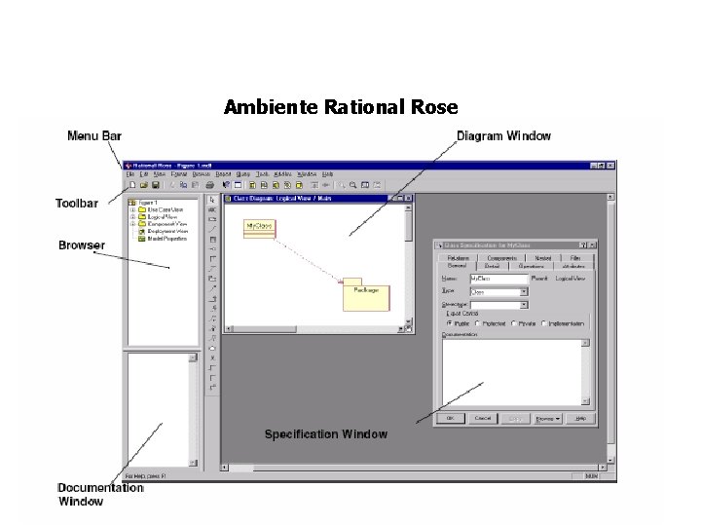This screenshot has height=526, width=701.
Task: Click the Save floppy disk icon
Action: [x=155, y=185]
